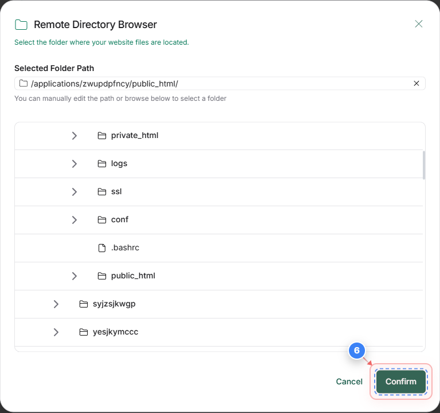The image size is (440, 413).
Task: Choose the public_html row label
Action: [133, 276]
